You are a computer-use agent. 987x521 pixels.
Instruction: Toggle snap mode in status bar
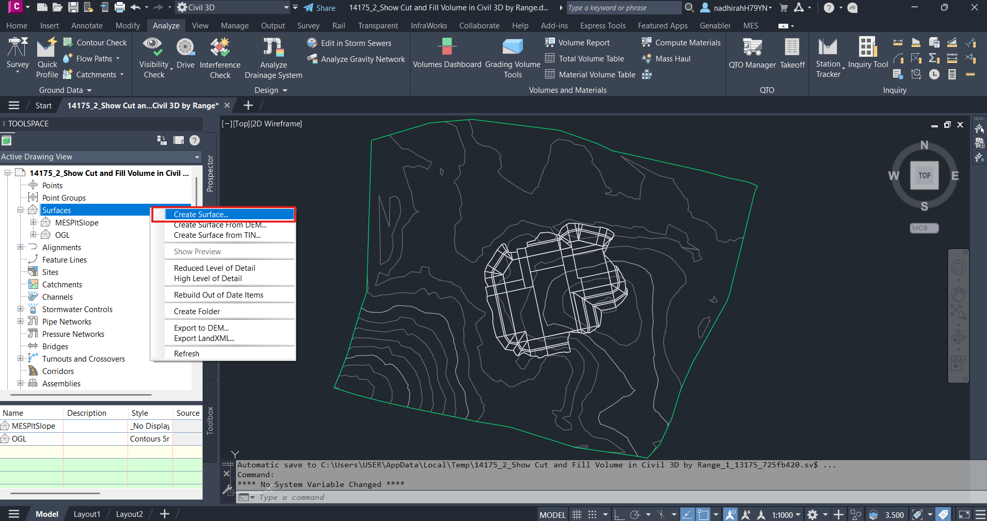(592, 514)
